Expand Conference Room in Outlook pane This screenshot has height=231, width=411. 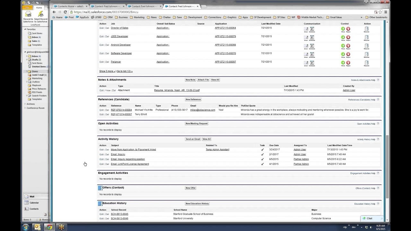click(25, 108)
